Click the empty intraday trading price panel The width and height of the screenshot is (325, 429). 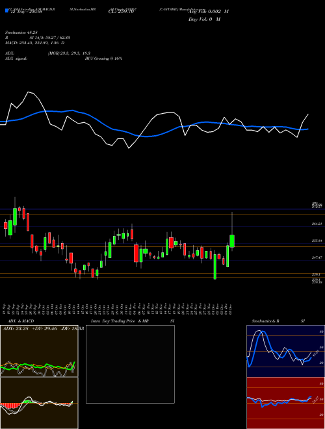click(130, 364)
